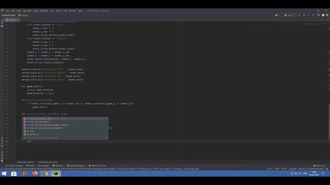Image resolution: width=330 pixels, height=185 pixels.
Task: Open the Windows Start menu
Action: [x=4, y=174]
